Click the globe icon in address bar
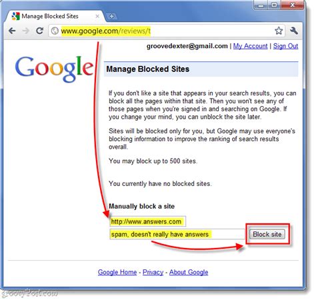 pos(55,31)
